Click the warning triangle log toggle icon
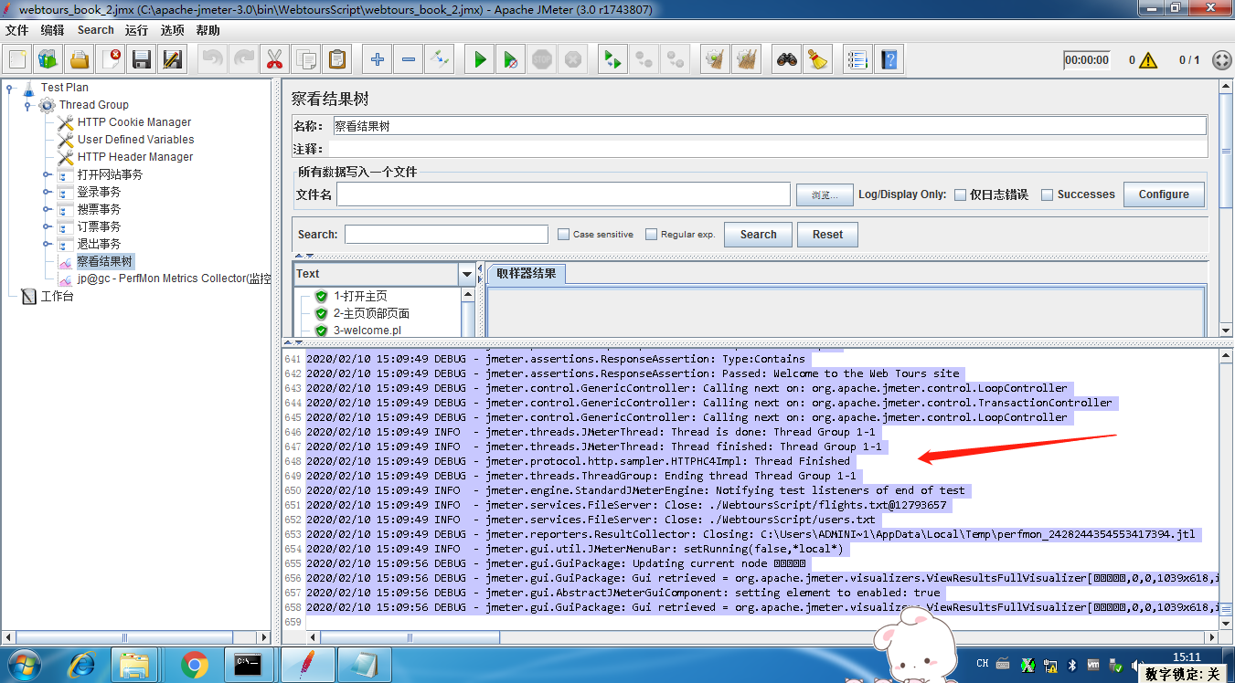Screen dimensions: 1235x683 coord(1148,60)
